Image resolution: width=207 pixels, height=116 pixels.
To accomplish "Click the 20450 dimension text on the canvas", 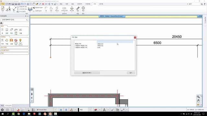I will tap(177, 37).
